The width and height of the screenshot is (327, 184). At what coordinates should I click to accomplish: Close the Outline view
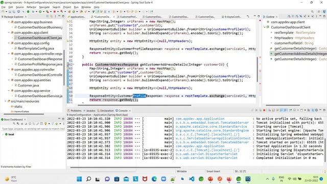tap(277, 17)
